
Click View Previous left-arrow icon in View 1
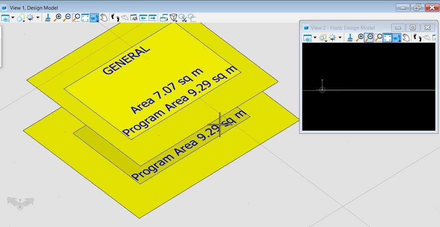point(143,18)
